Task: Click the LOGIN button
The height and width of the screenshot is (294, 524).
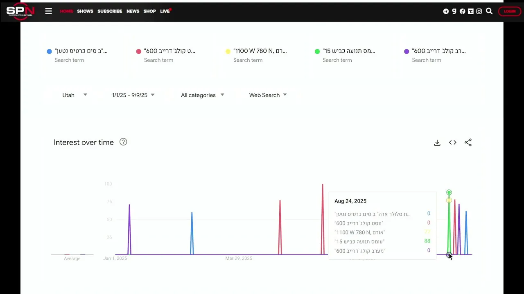Action: (509, 11)
